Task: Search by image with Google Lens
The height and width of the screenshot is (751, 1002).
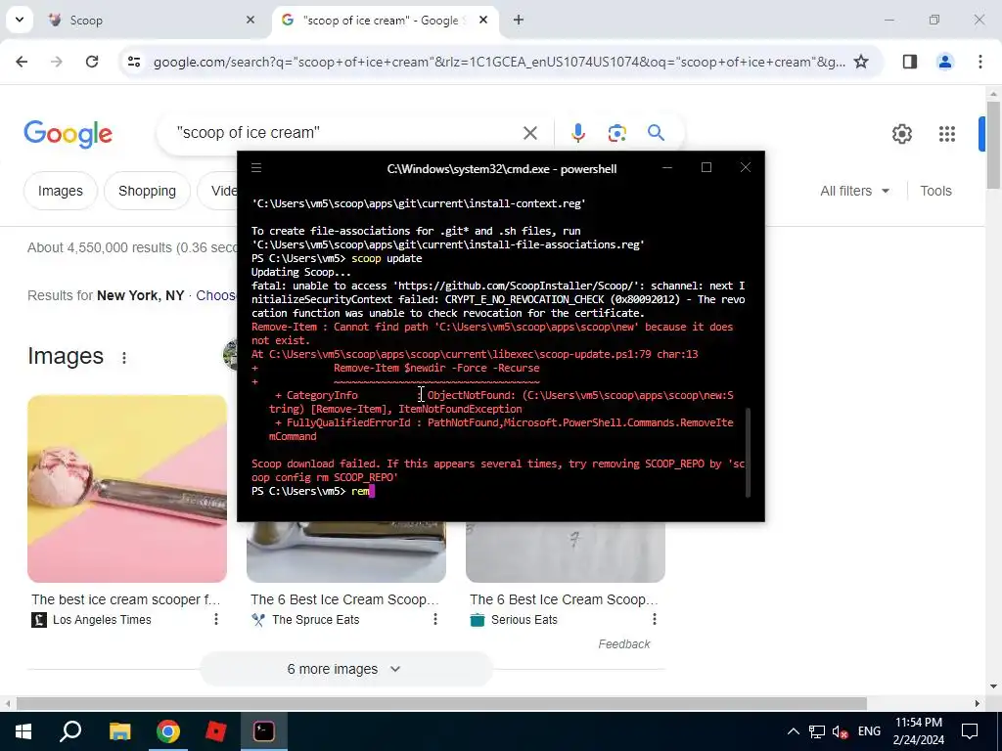Action: coord(617,133)
